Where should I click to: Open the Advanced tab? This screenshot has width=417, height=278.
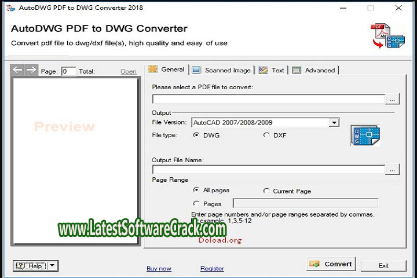(314, 70)
